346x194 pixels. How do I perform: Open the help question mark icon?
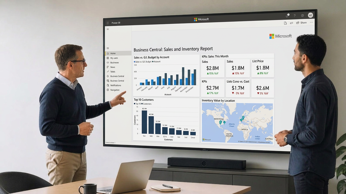(x=295, y=16)
